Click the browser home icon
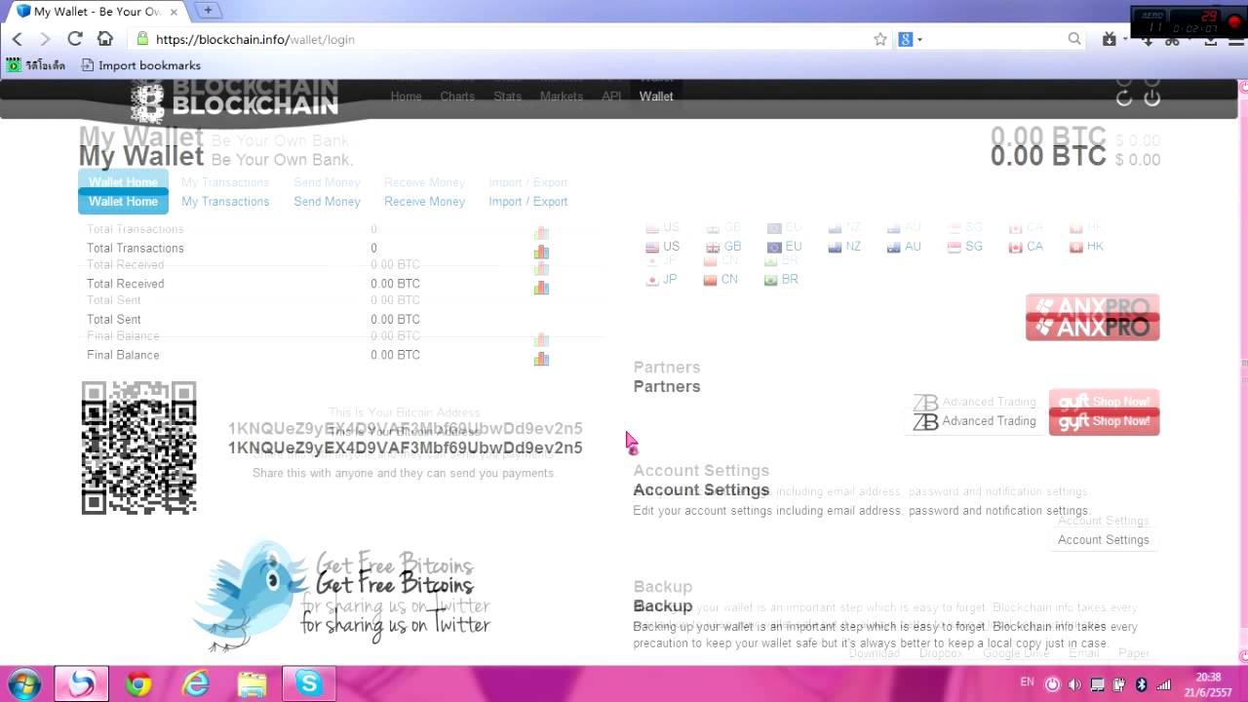Viewport: 1248px width, 702px height. pyautogui.click(x=104, y=39)
